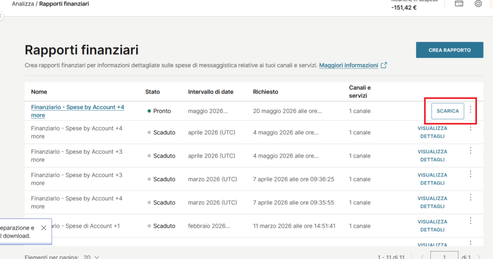Click '11 marzo 2026 alle ore 14:51:41' cell
Screen dimensions: 493x259
tap(295, 226)
